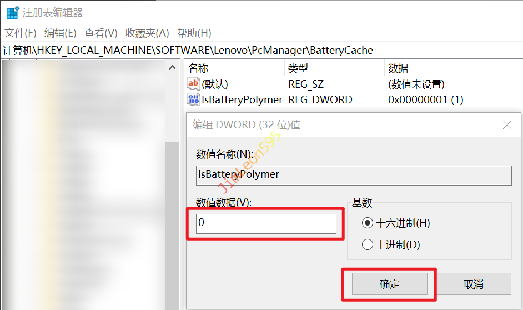Select the IsBatteryPolymer DWORD value icon

(194, 100)
